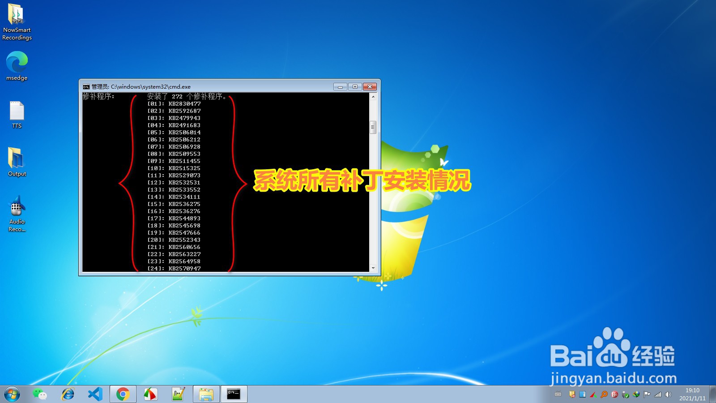
Task: Select the Audio Recorder desktop shortcut
Action: [17, 214]
